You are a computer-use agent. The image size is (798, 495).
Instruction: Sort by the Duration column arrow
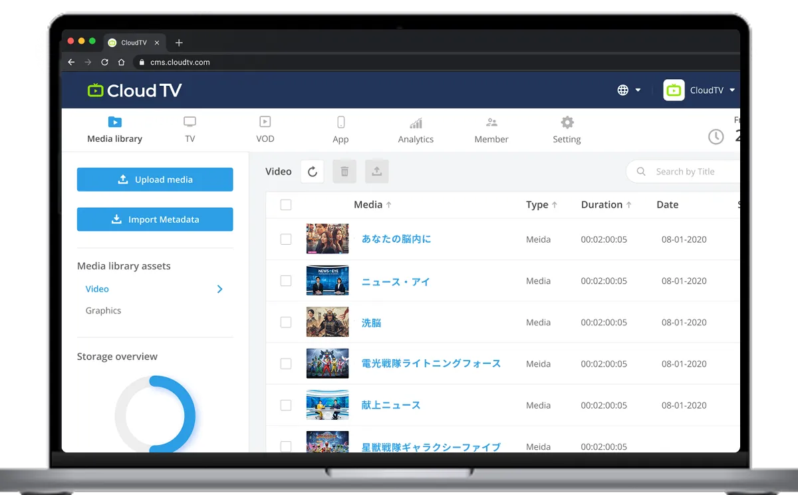pyautogui.click(x=628, y=205)
